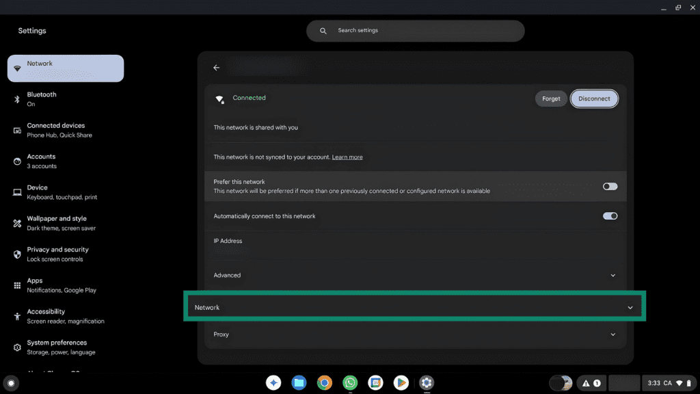700x394 pixels.
Task: Open Google Calendar from the shelf
Action: (x=375, y=383)
